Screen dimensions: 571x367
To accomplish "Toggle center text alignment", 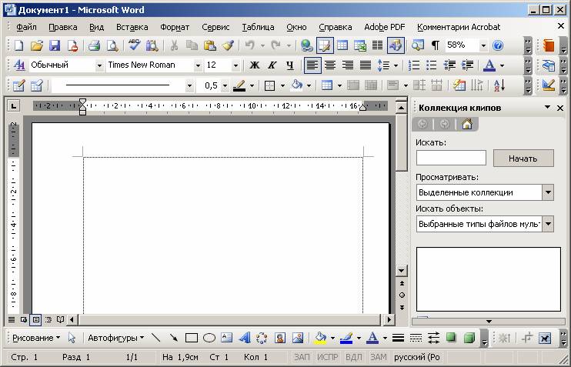I will tap(330, 65).
